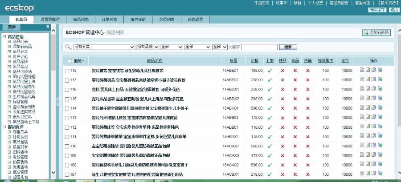Tick the checkbox for product 117
The image size is (401, 182).
pyautogui.click(x=67, y=80)
